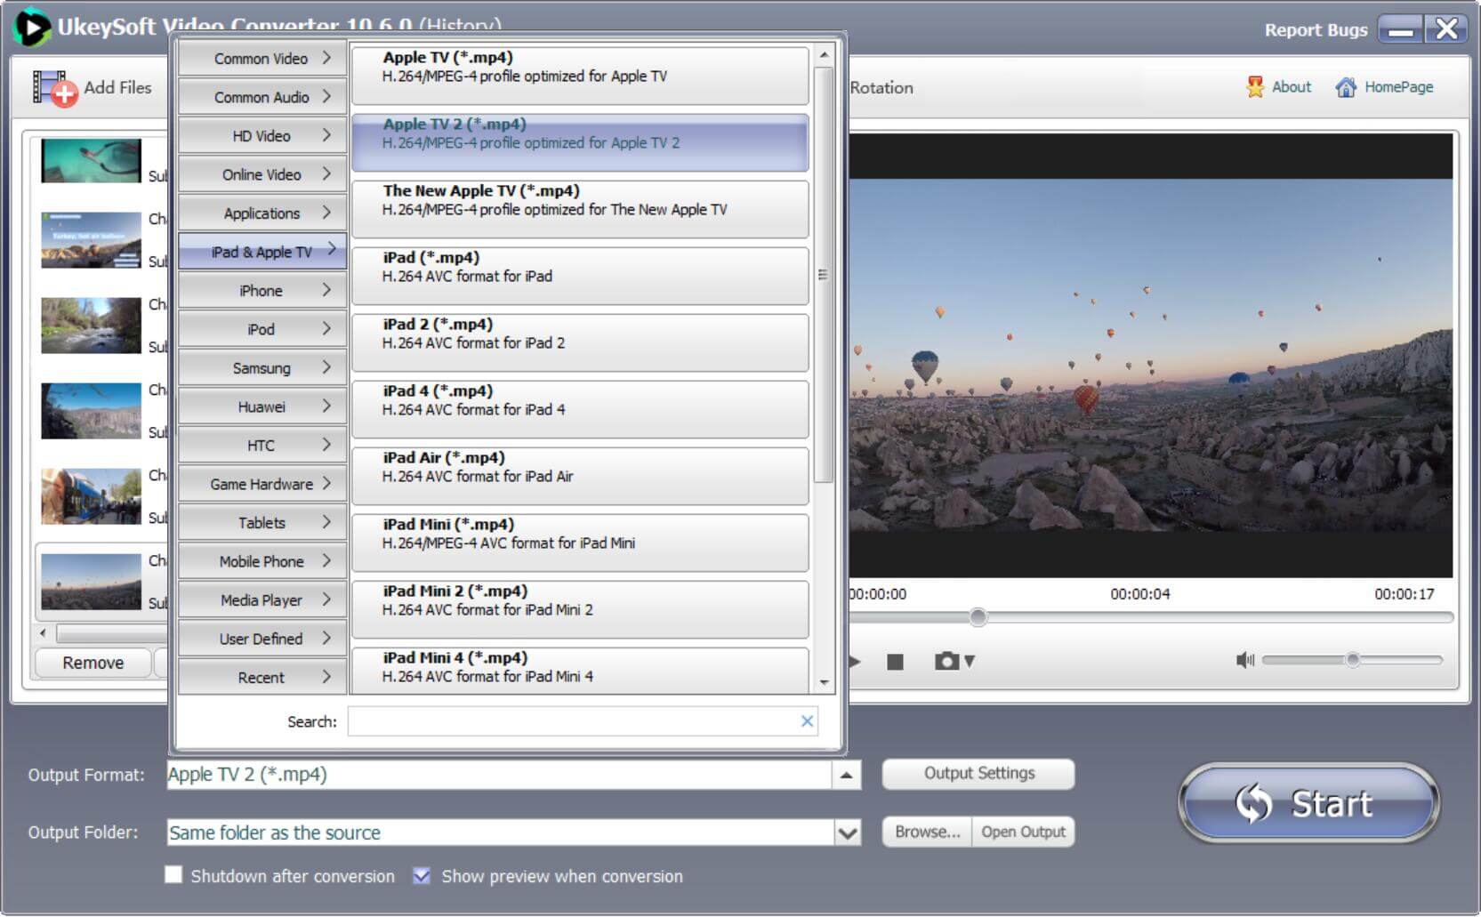Select iPad Mini 4 (*.mp4) format
1481x917 pixels.
point(580,671)
